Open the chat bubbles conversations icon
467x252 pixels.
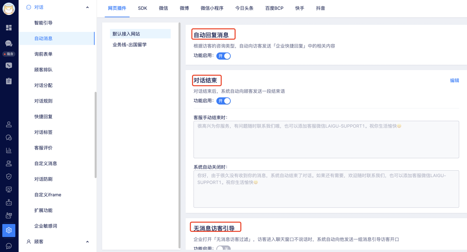tap(9, 44)
